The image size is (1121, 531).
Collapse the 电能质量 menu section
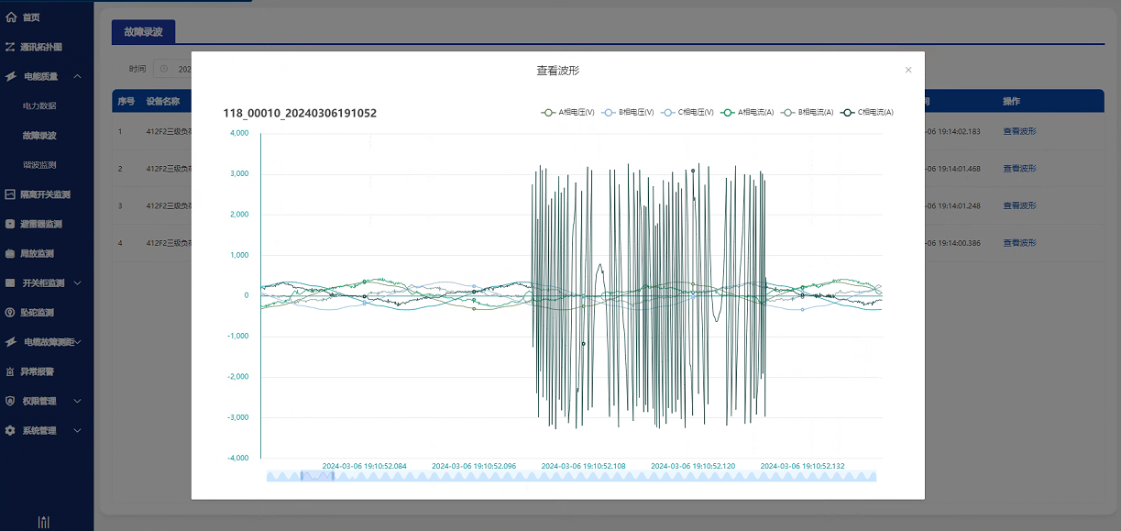[x=78, y=76]
